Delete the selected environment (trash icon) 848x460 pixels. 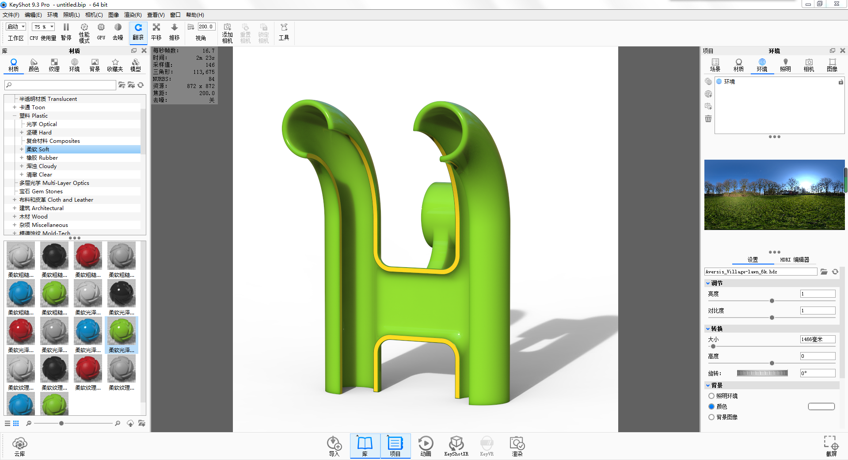coord(708,119)
